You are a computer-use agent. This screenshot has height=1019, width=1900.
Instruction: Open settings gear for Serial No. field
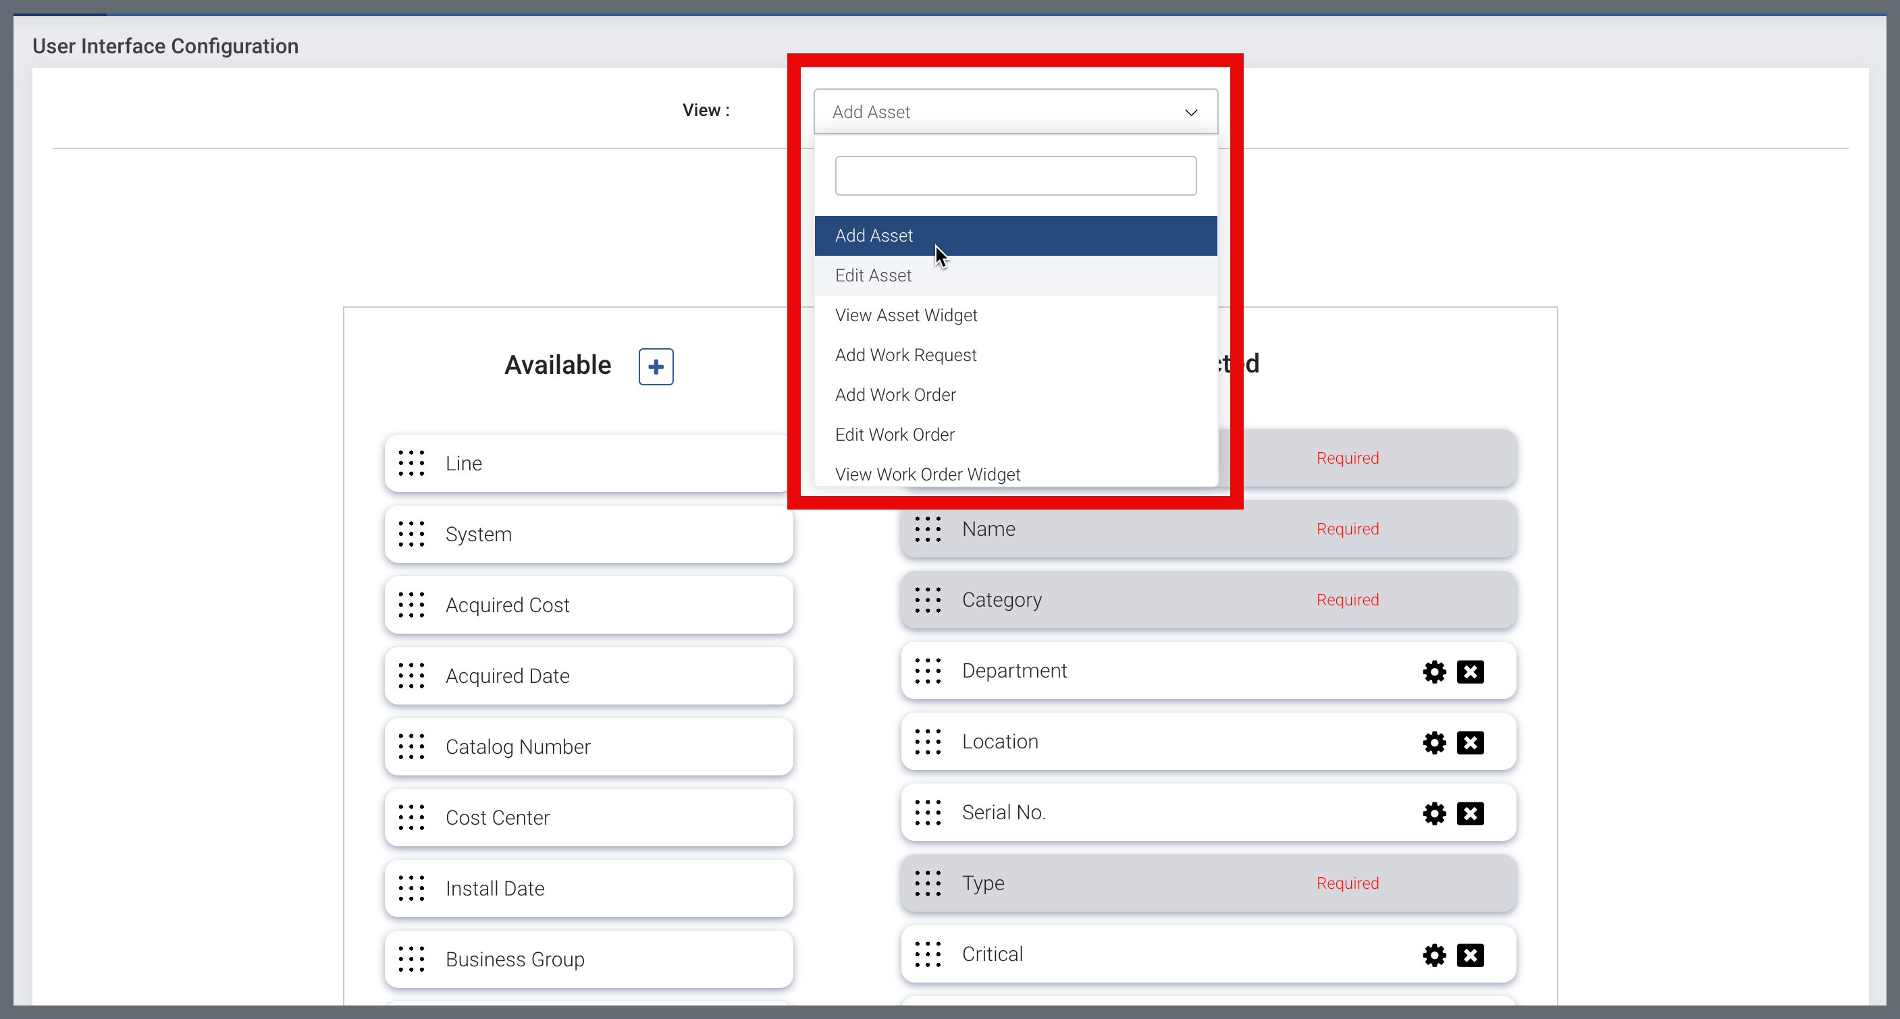click(x=1434, y=813)
